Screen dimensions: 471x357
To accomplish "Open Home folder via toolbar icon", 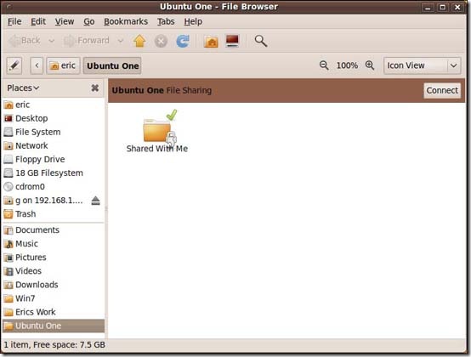I will point(211,41).
